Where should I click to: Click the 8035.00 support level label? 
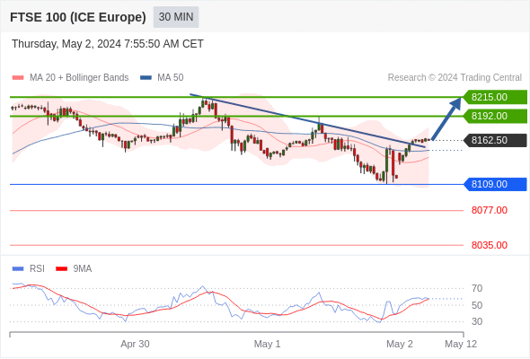point(490,245)
